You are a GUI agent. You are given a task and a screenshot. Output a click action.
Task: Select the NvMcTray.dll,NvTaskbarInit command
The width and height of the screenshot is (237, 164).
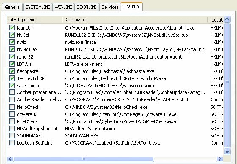coord(135,49)
